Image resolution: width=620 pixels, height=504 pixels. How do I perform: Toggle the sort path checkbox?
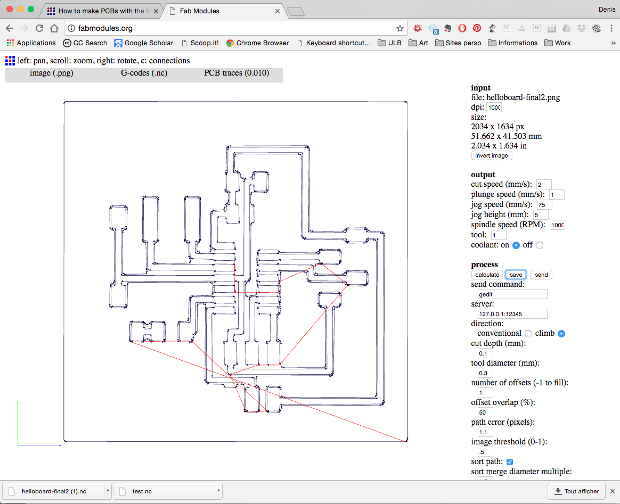pyautogui.click(x=510, y=462)
